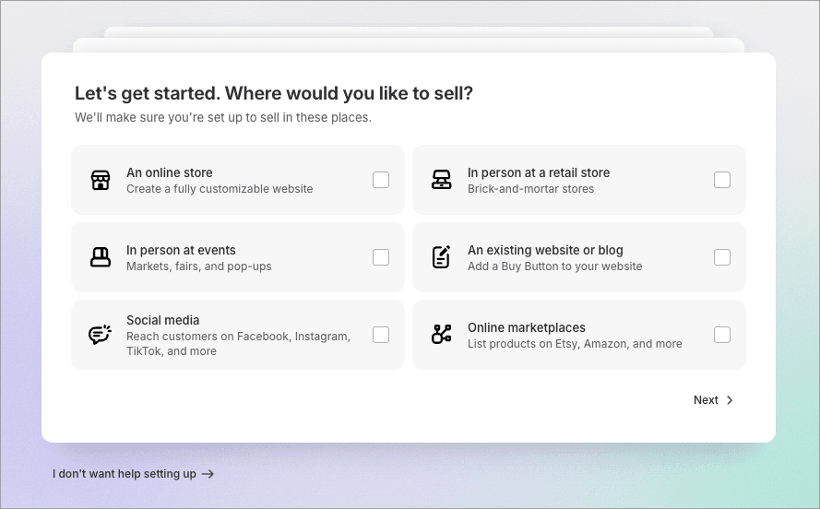Image resolution: width=820 pixels, height=509 pixels.
Task: Enable the Online marketplaces checkbox
Action: pos(722,335)
